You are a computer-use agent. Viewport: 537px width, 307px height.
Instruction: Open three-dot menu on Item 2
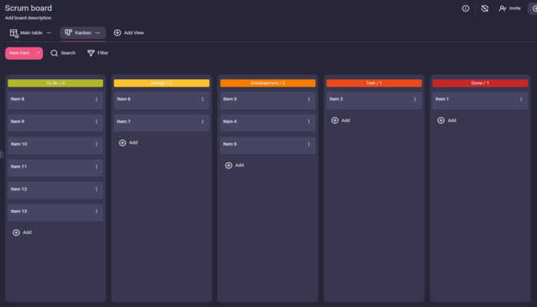[x=415, y=99]
